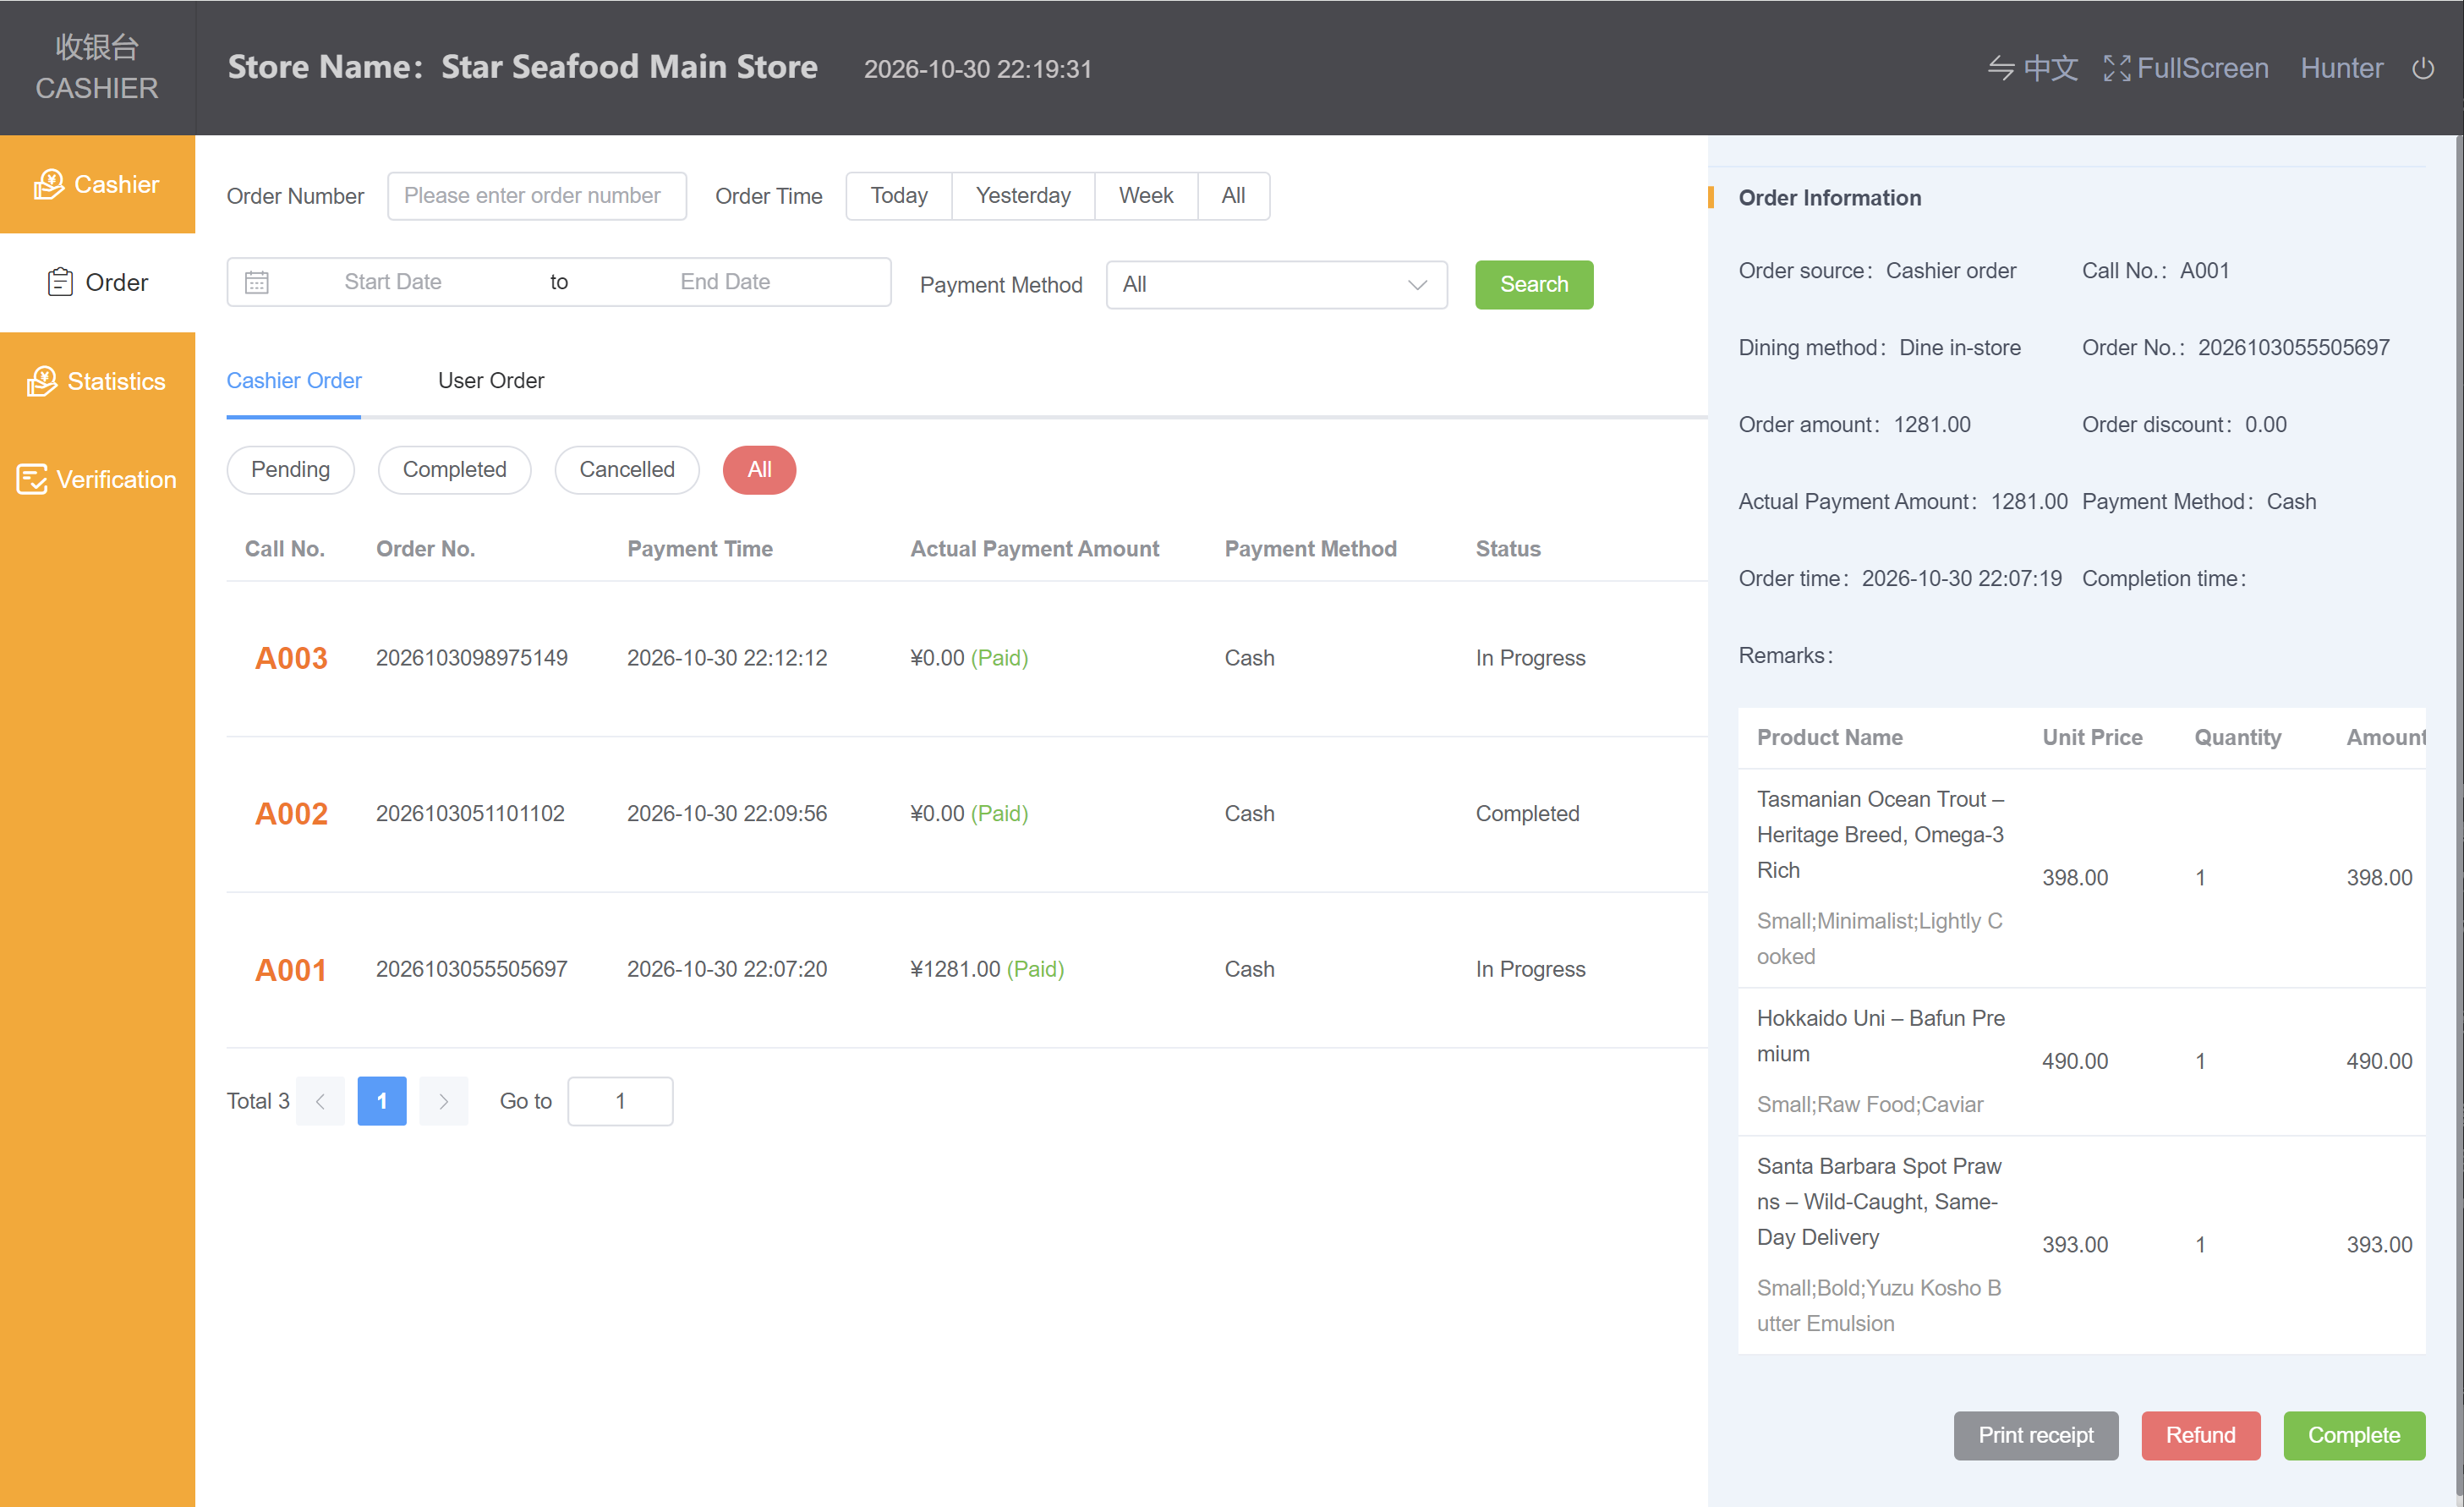Go to previous page of orders
This screenshot has width=2464, height=1507.
pos(320,1101)
